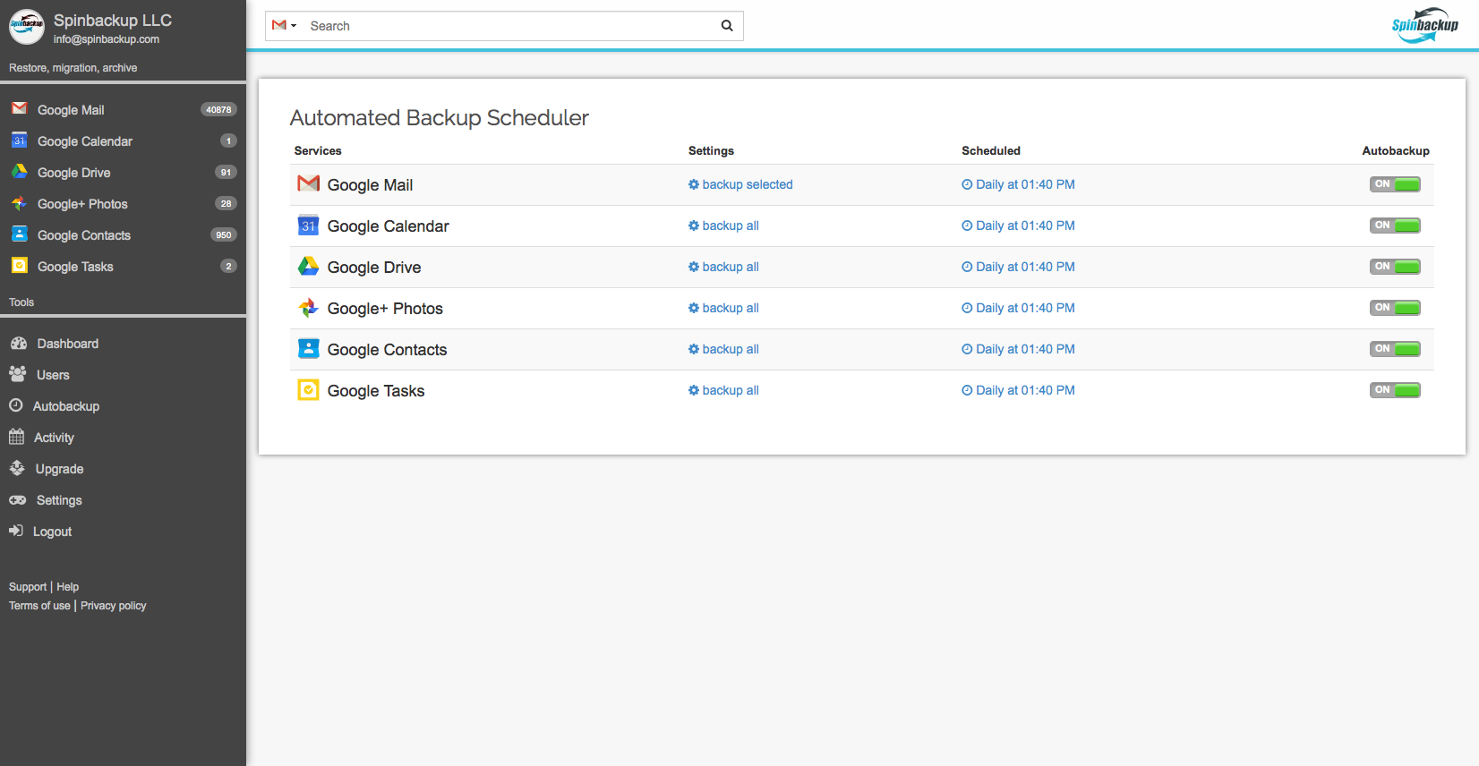Open 'backup all' settings for Google+ Photos
Viewport: 1479px width, 766px height.
pos(723,308)
